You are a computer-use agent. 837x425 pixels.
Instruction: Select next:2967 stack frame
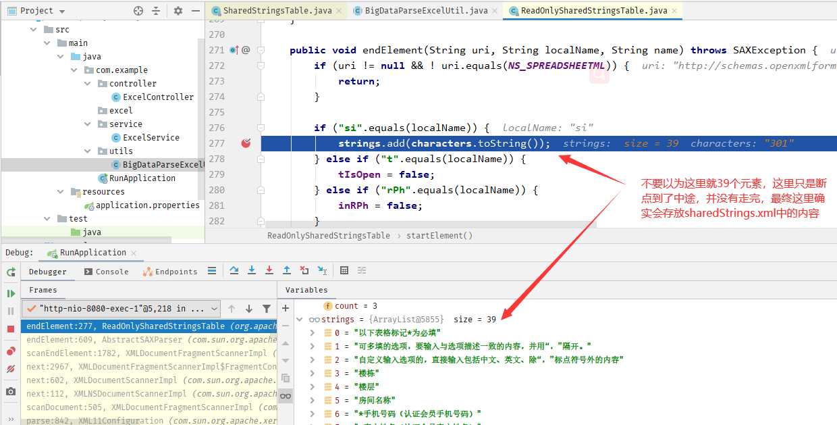(x=148, y=367)
